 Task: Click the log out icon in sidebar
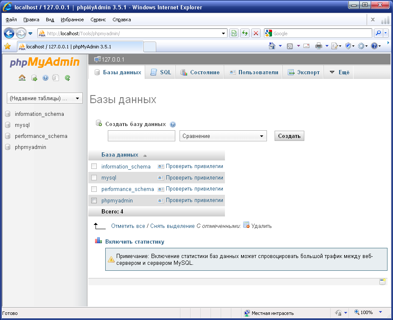click(x=34, y=78)
